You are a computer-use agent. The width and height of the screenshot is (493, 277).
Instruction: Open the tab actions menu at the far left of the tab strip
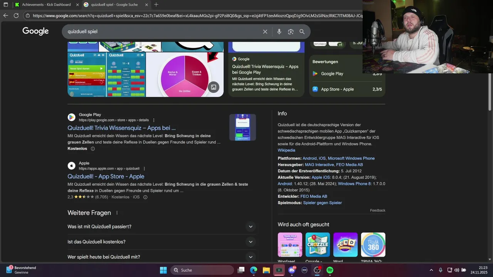(x=5, y=5)
